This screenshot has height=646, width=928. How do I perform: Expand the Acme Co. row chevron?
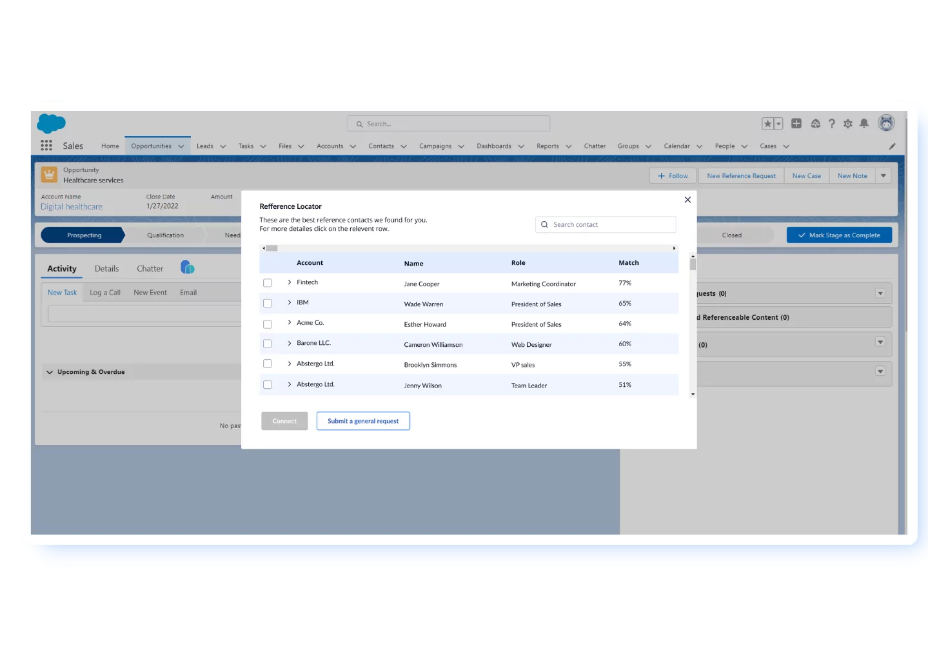[x=289, y=323]
